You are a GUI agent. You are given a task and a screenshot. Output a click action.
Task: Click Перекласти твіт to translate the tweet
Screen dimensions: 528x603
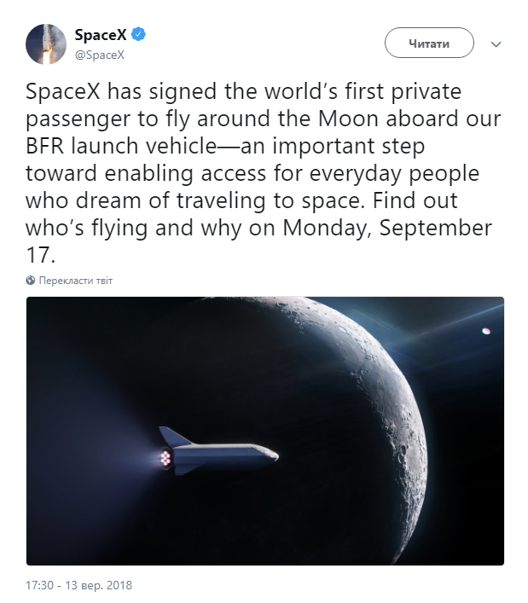coord(76,281)
